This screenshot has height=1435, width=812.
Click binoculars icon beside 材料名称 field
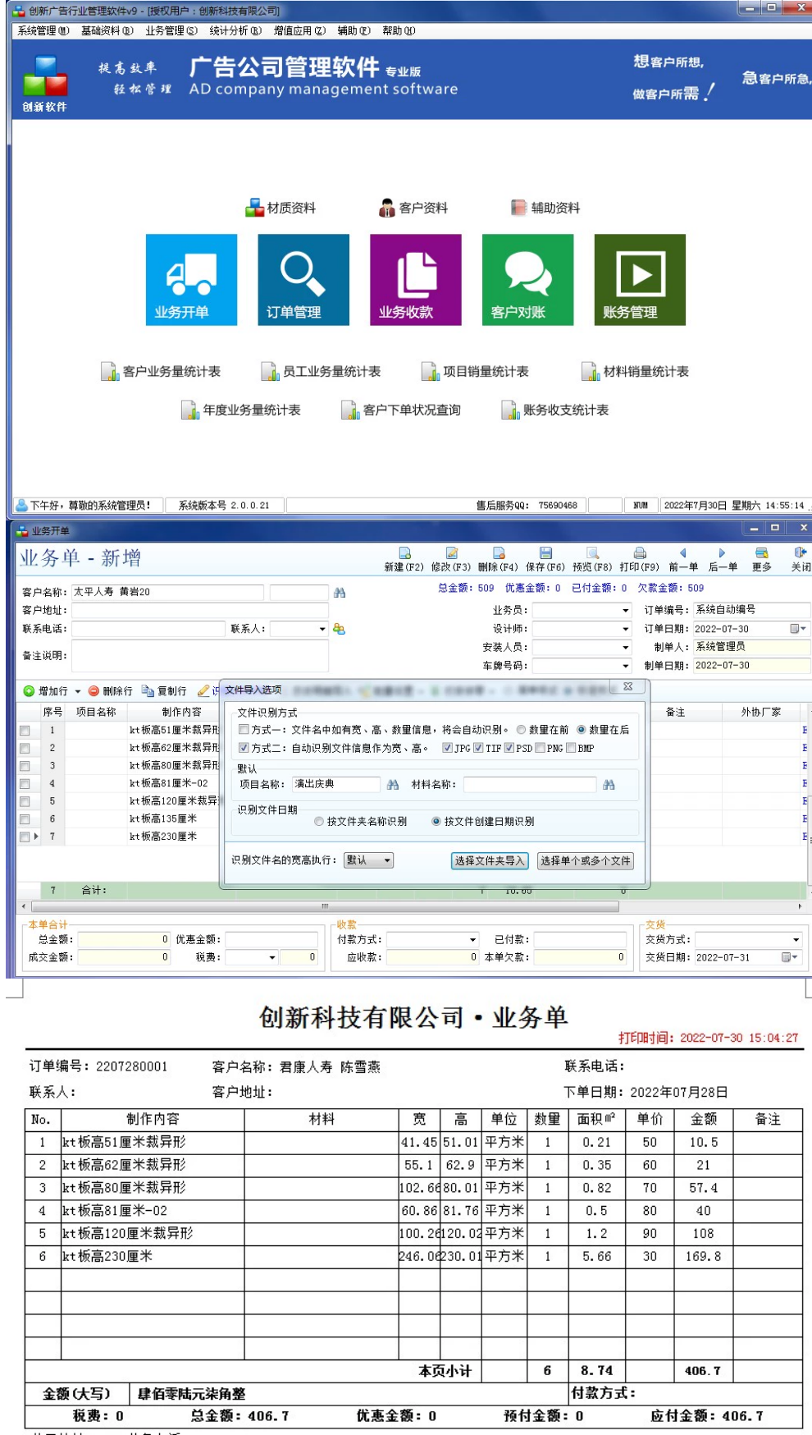click(609, 785)
